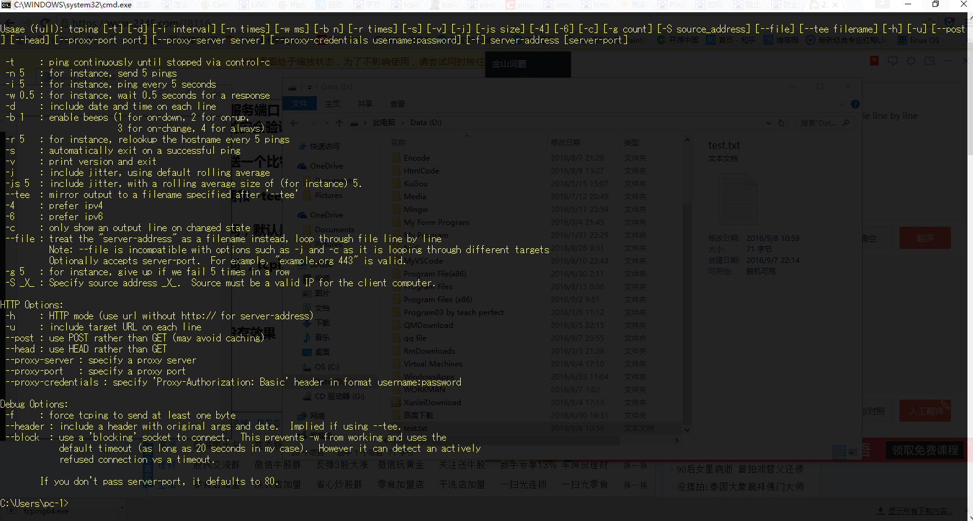The height and width of the screenshot is (521, 973).
Task: Switch to the 查看 ribbon tab
Action: point(398,104)
